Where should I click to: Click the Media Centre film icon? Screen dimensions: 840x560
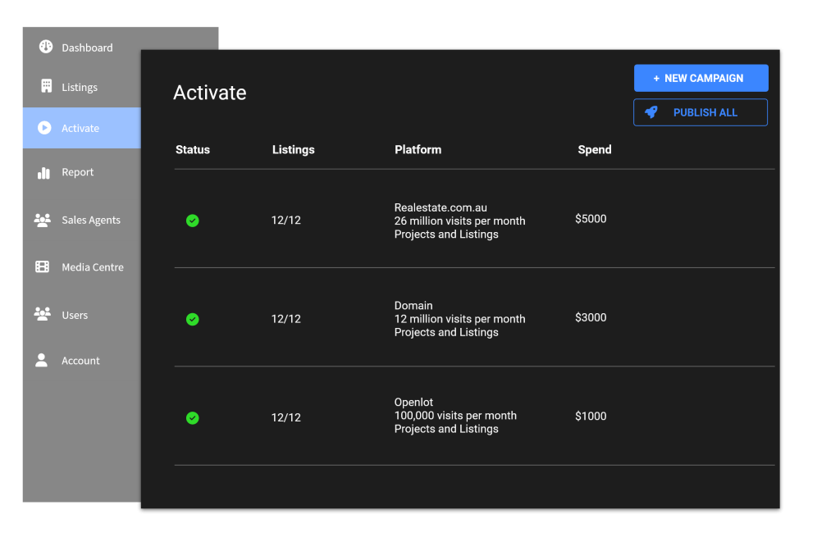pyautogui.click(x=43, y=266)
